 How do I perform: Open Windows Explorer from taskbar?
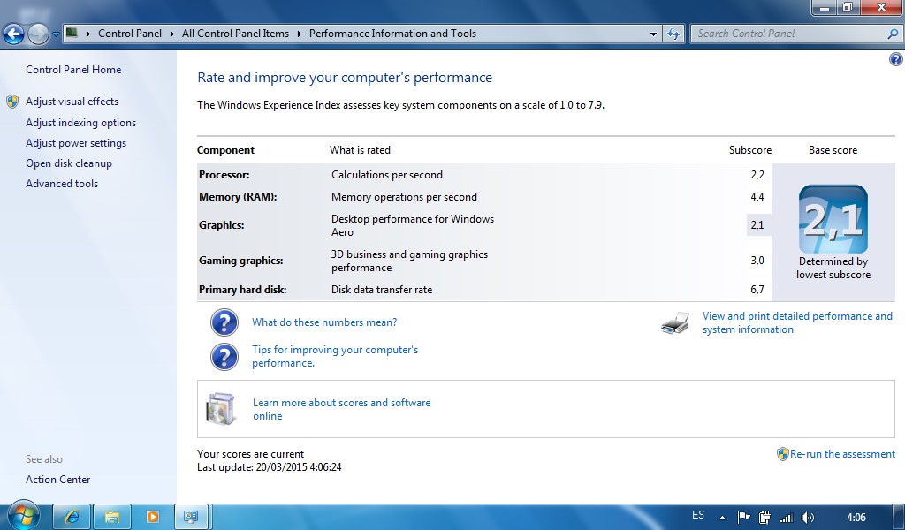click(x=112, y=517)
